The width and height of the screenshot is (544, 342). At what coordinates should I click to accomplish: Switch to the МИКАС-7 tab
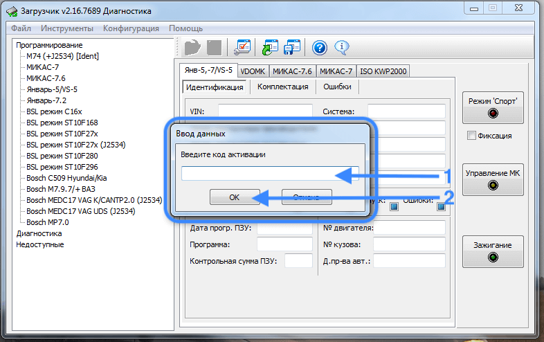tap(336, 71)
